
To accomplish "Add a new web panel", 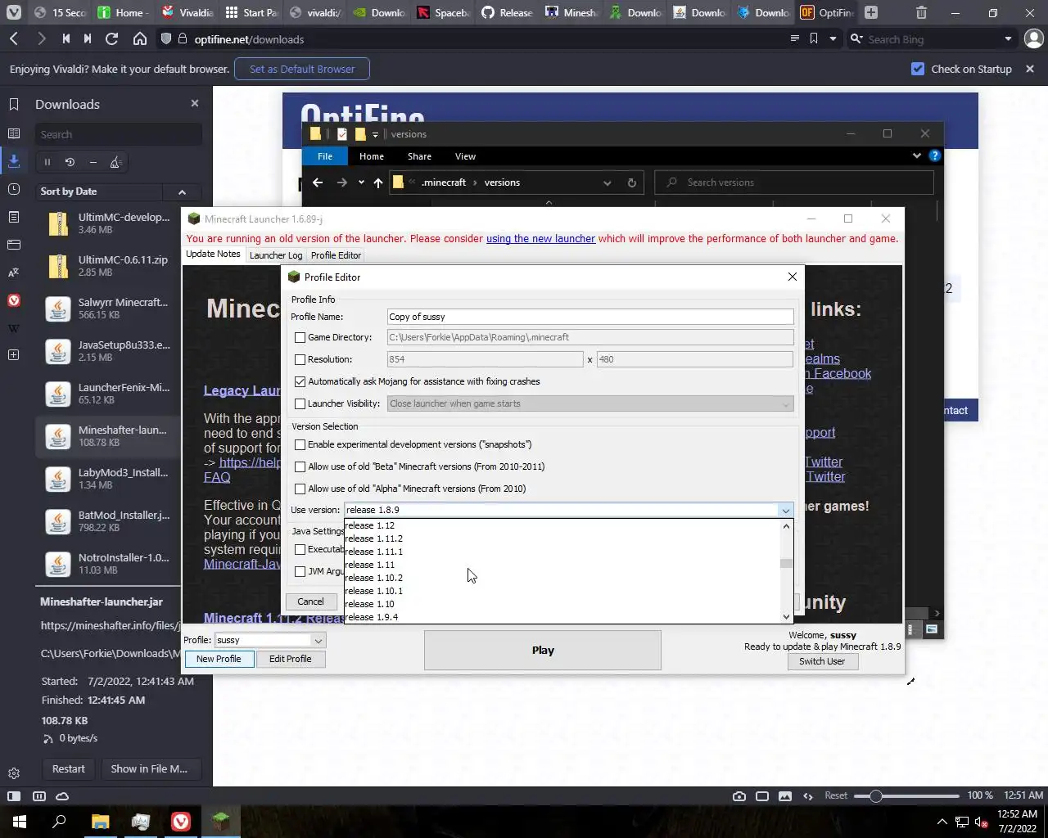I will click(14, 355).
